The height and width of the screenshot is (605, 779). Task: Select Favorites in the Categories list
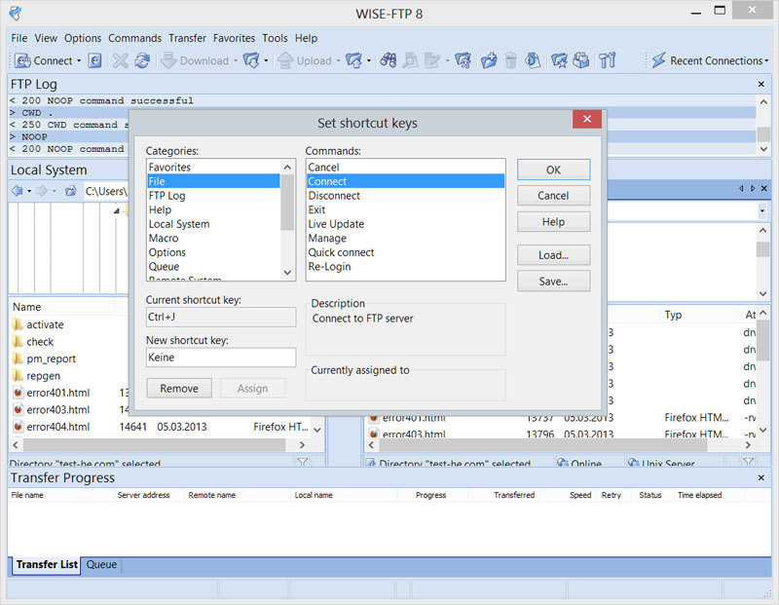click(x=213, y=167)
